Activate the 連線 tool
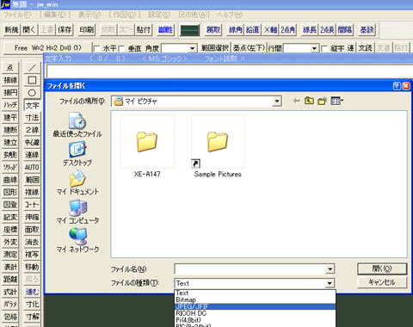Screen dimensions: 413x327 [32, 155]
